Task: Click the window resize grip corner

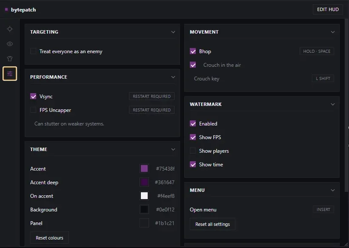Action: coord(346,245)
